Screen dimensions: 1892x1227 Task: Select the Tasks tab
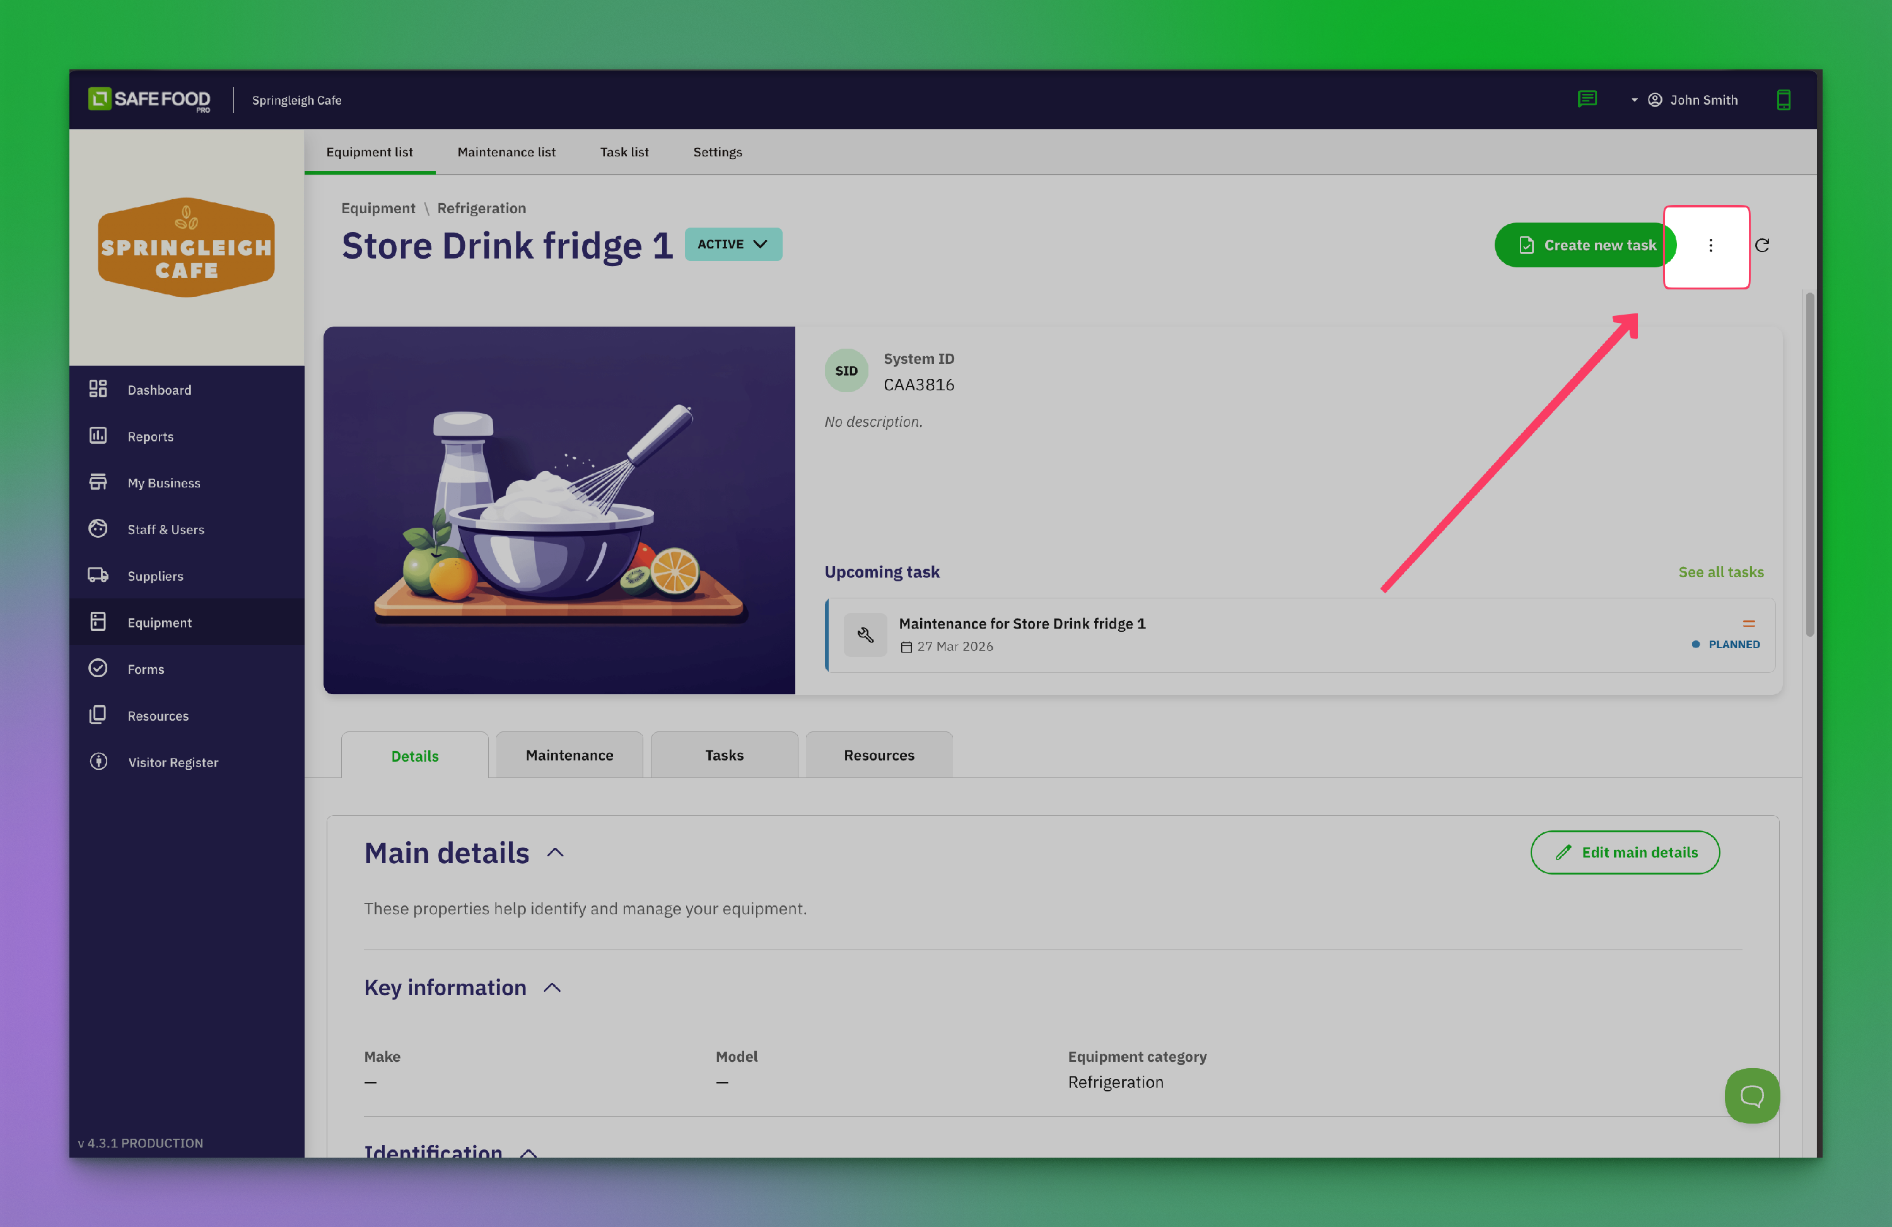click(x=723, y=755)
